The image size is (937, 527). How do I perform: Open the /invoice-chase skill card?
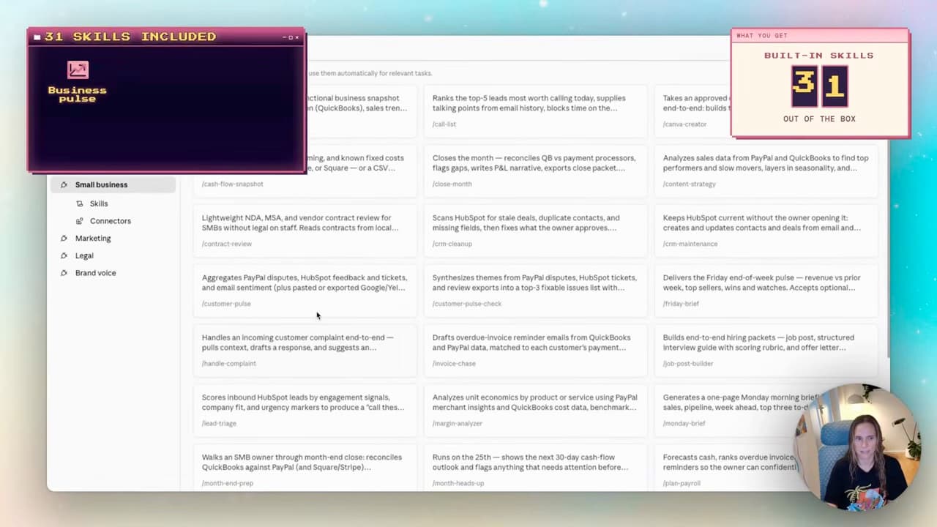(536, 351)
